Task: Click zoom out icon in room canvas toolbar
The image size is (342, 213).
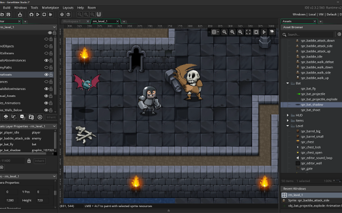Action: [224, 32]
